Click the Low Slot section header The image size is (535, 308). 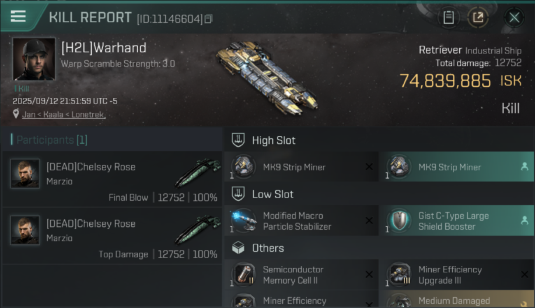tap(272, 194)
